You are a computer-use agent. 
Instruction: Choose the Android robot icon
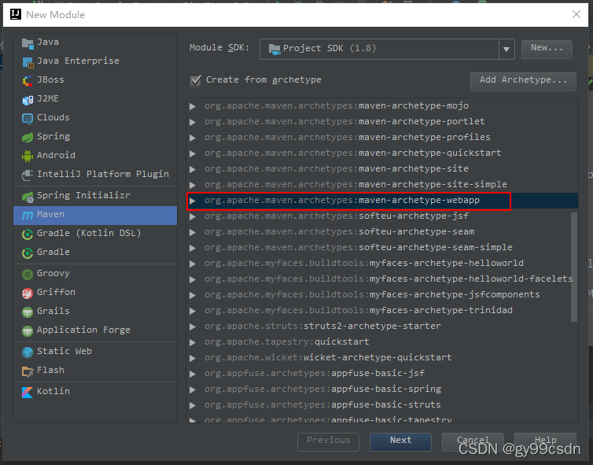click(28, 156)
